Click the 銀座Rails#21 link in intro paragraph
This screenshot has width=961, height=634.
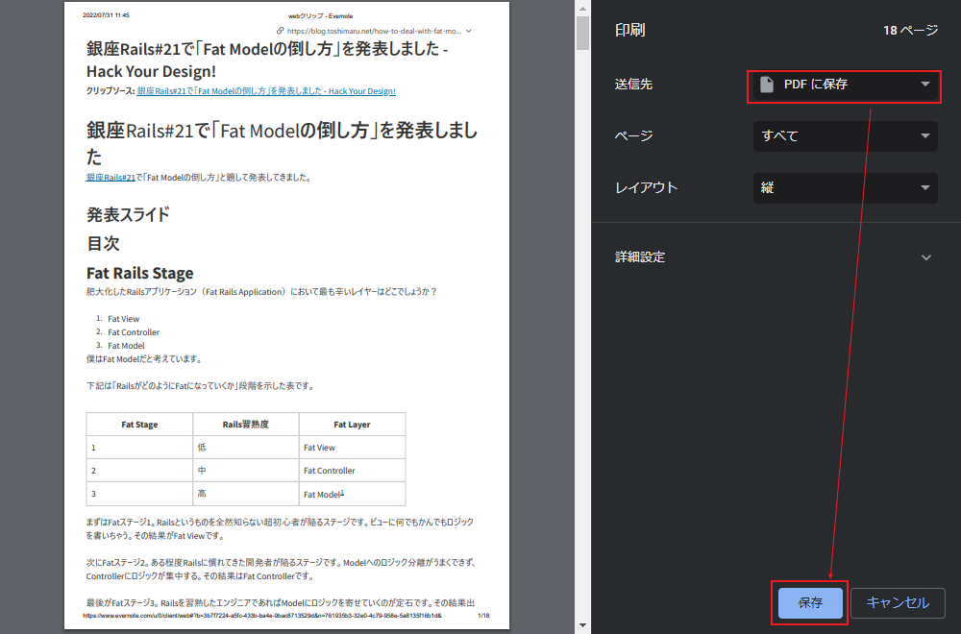[111, 178]
